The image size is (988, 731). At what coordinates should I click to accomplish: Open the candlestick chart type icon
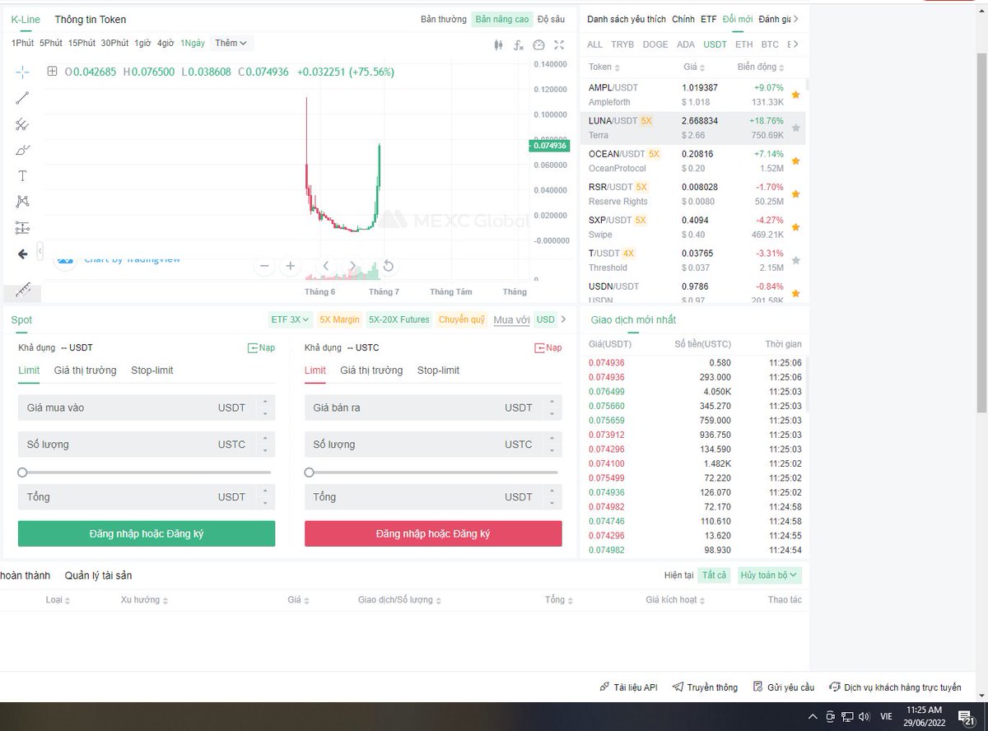498,45
